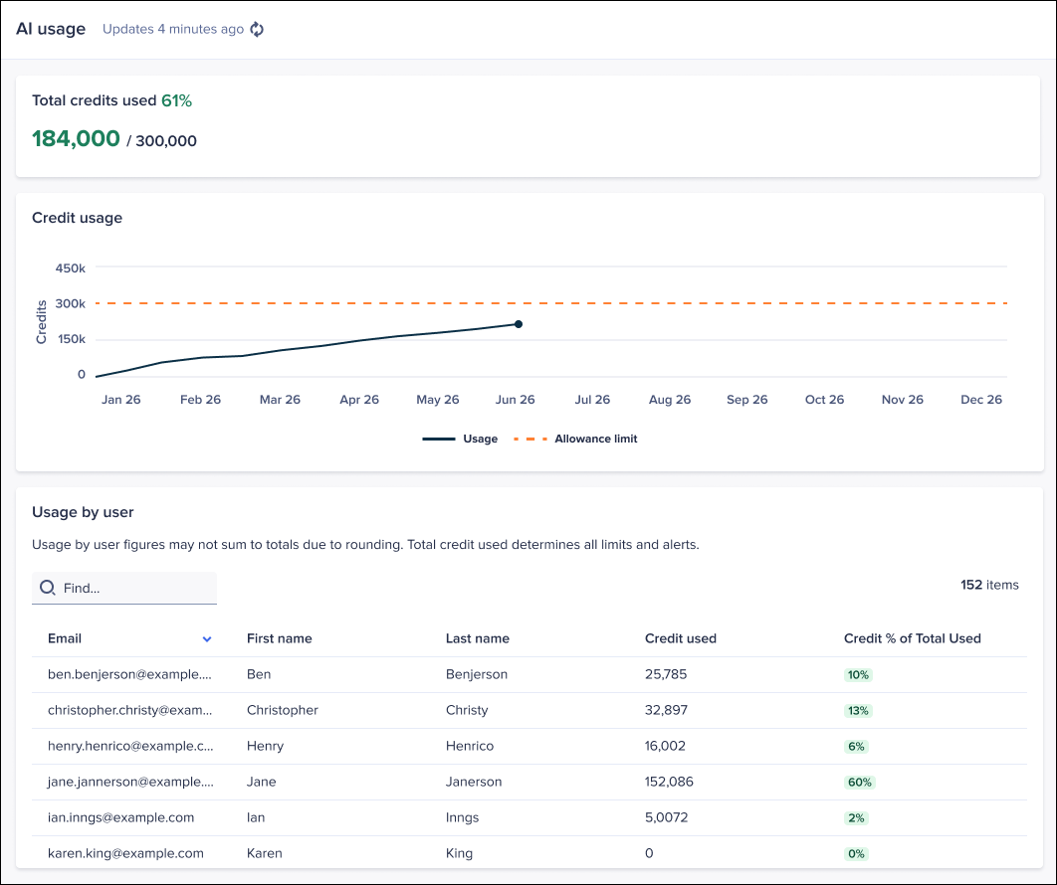Toggle Email column sort chevron
Screen dimensions: 1057x885
207,639
